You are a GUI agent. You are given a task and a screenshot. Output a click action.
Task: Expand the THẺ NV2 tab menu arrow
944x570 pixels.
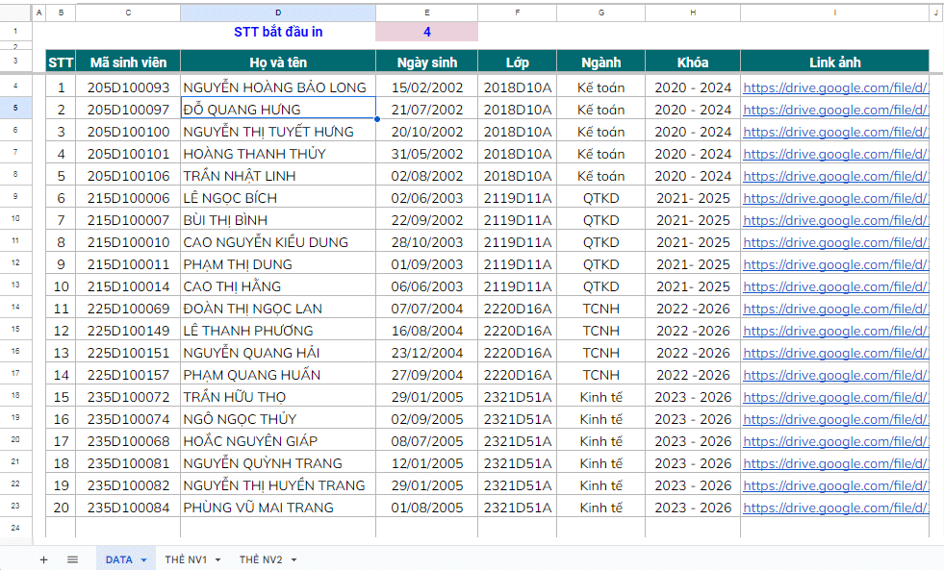293,559
